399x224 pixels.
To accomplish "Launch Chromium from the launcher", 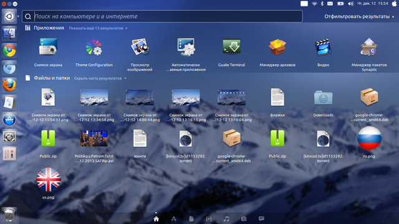I will click(9, 68).
